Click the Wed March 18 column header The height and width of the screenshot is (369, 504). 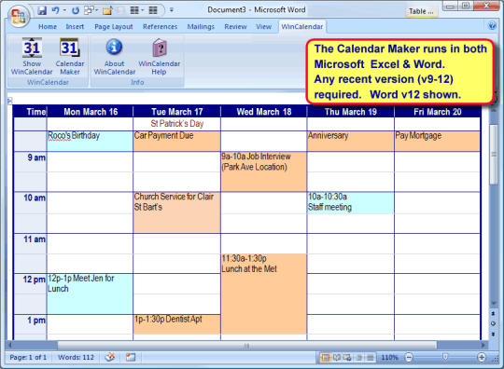(x=264, y=112)
